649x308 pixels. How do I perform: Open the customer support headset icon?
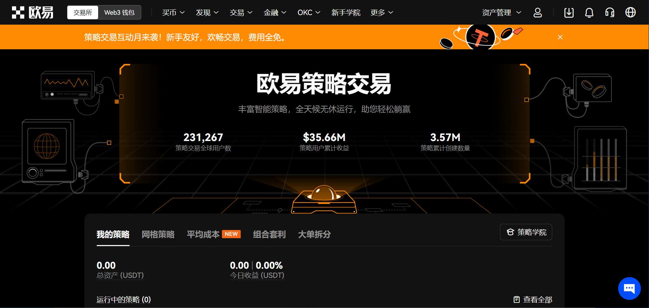coord(610,13)
